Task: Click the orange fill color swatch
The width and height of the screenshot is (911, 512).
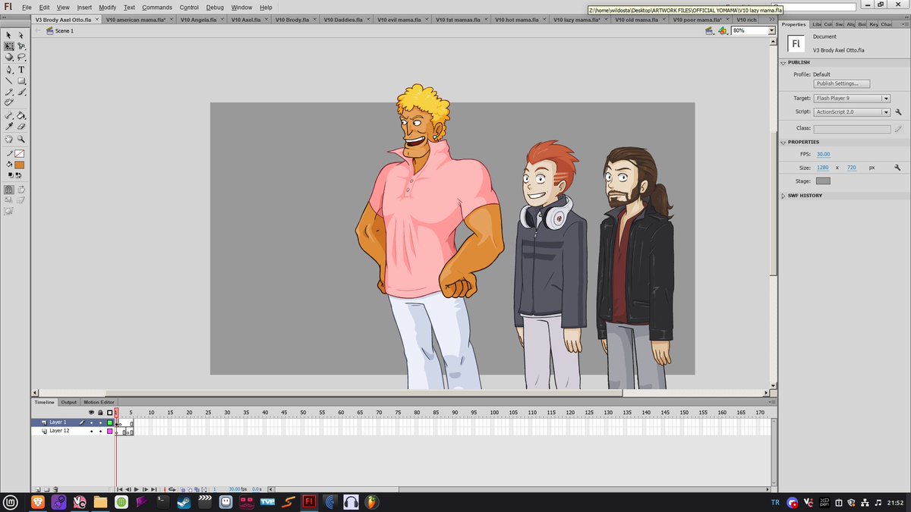Action: pyautogui.click(x=20, y=165)
